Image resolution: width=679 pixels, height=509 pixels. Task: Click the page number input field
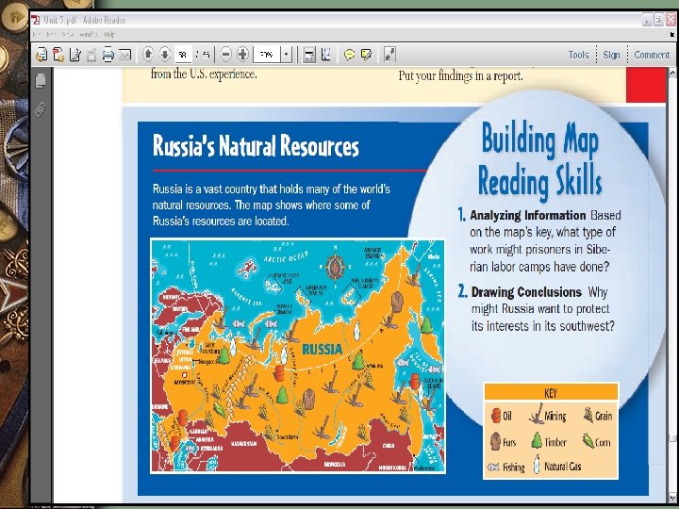(182, 55)
